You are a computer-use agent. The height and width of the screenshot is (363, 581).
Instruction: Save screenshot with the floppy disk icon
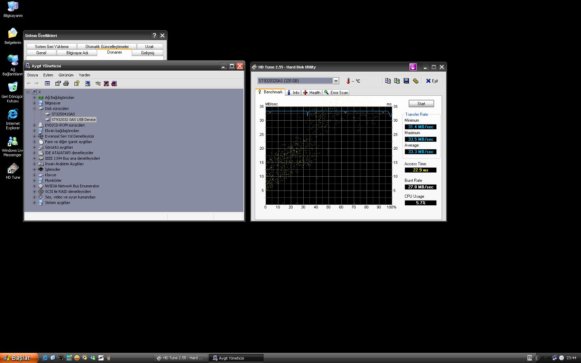pyautogui.click(x=406, y=81)
